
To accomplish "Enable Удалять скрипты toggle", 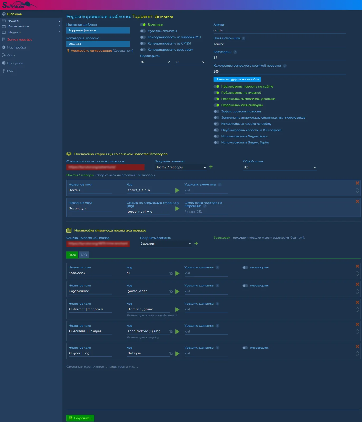I will pos(143,31).
